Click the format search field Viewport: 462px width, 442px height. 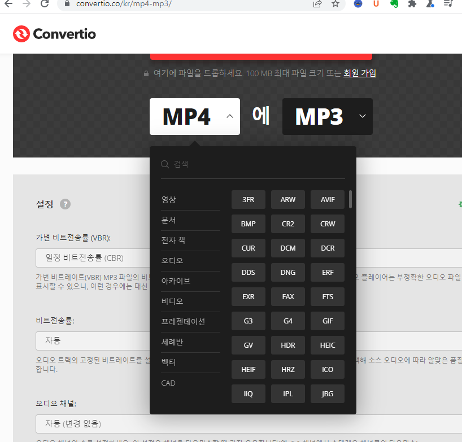point(253,164)
